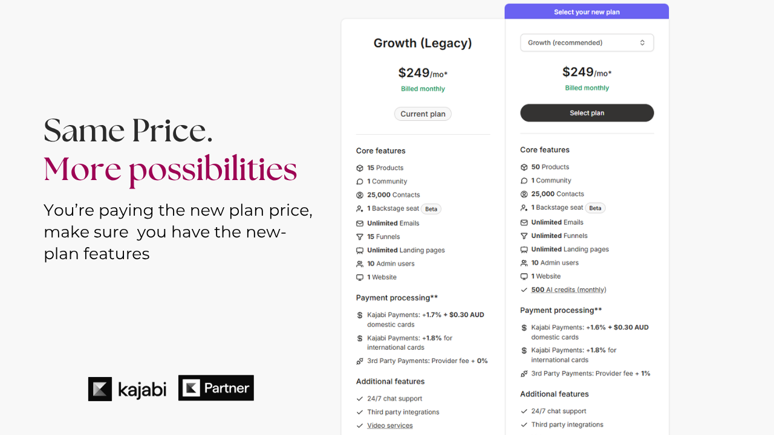The width and height of the screenshot is (774, 435).
Task: Open the Growth (recommended) plan dropdown
Action: 587,43
